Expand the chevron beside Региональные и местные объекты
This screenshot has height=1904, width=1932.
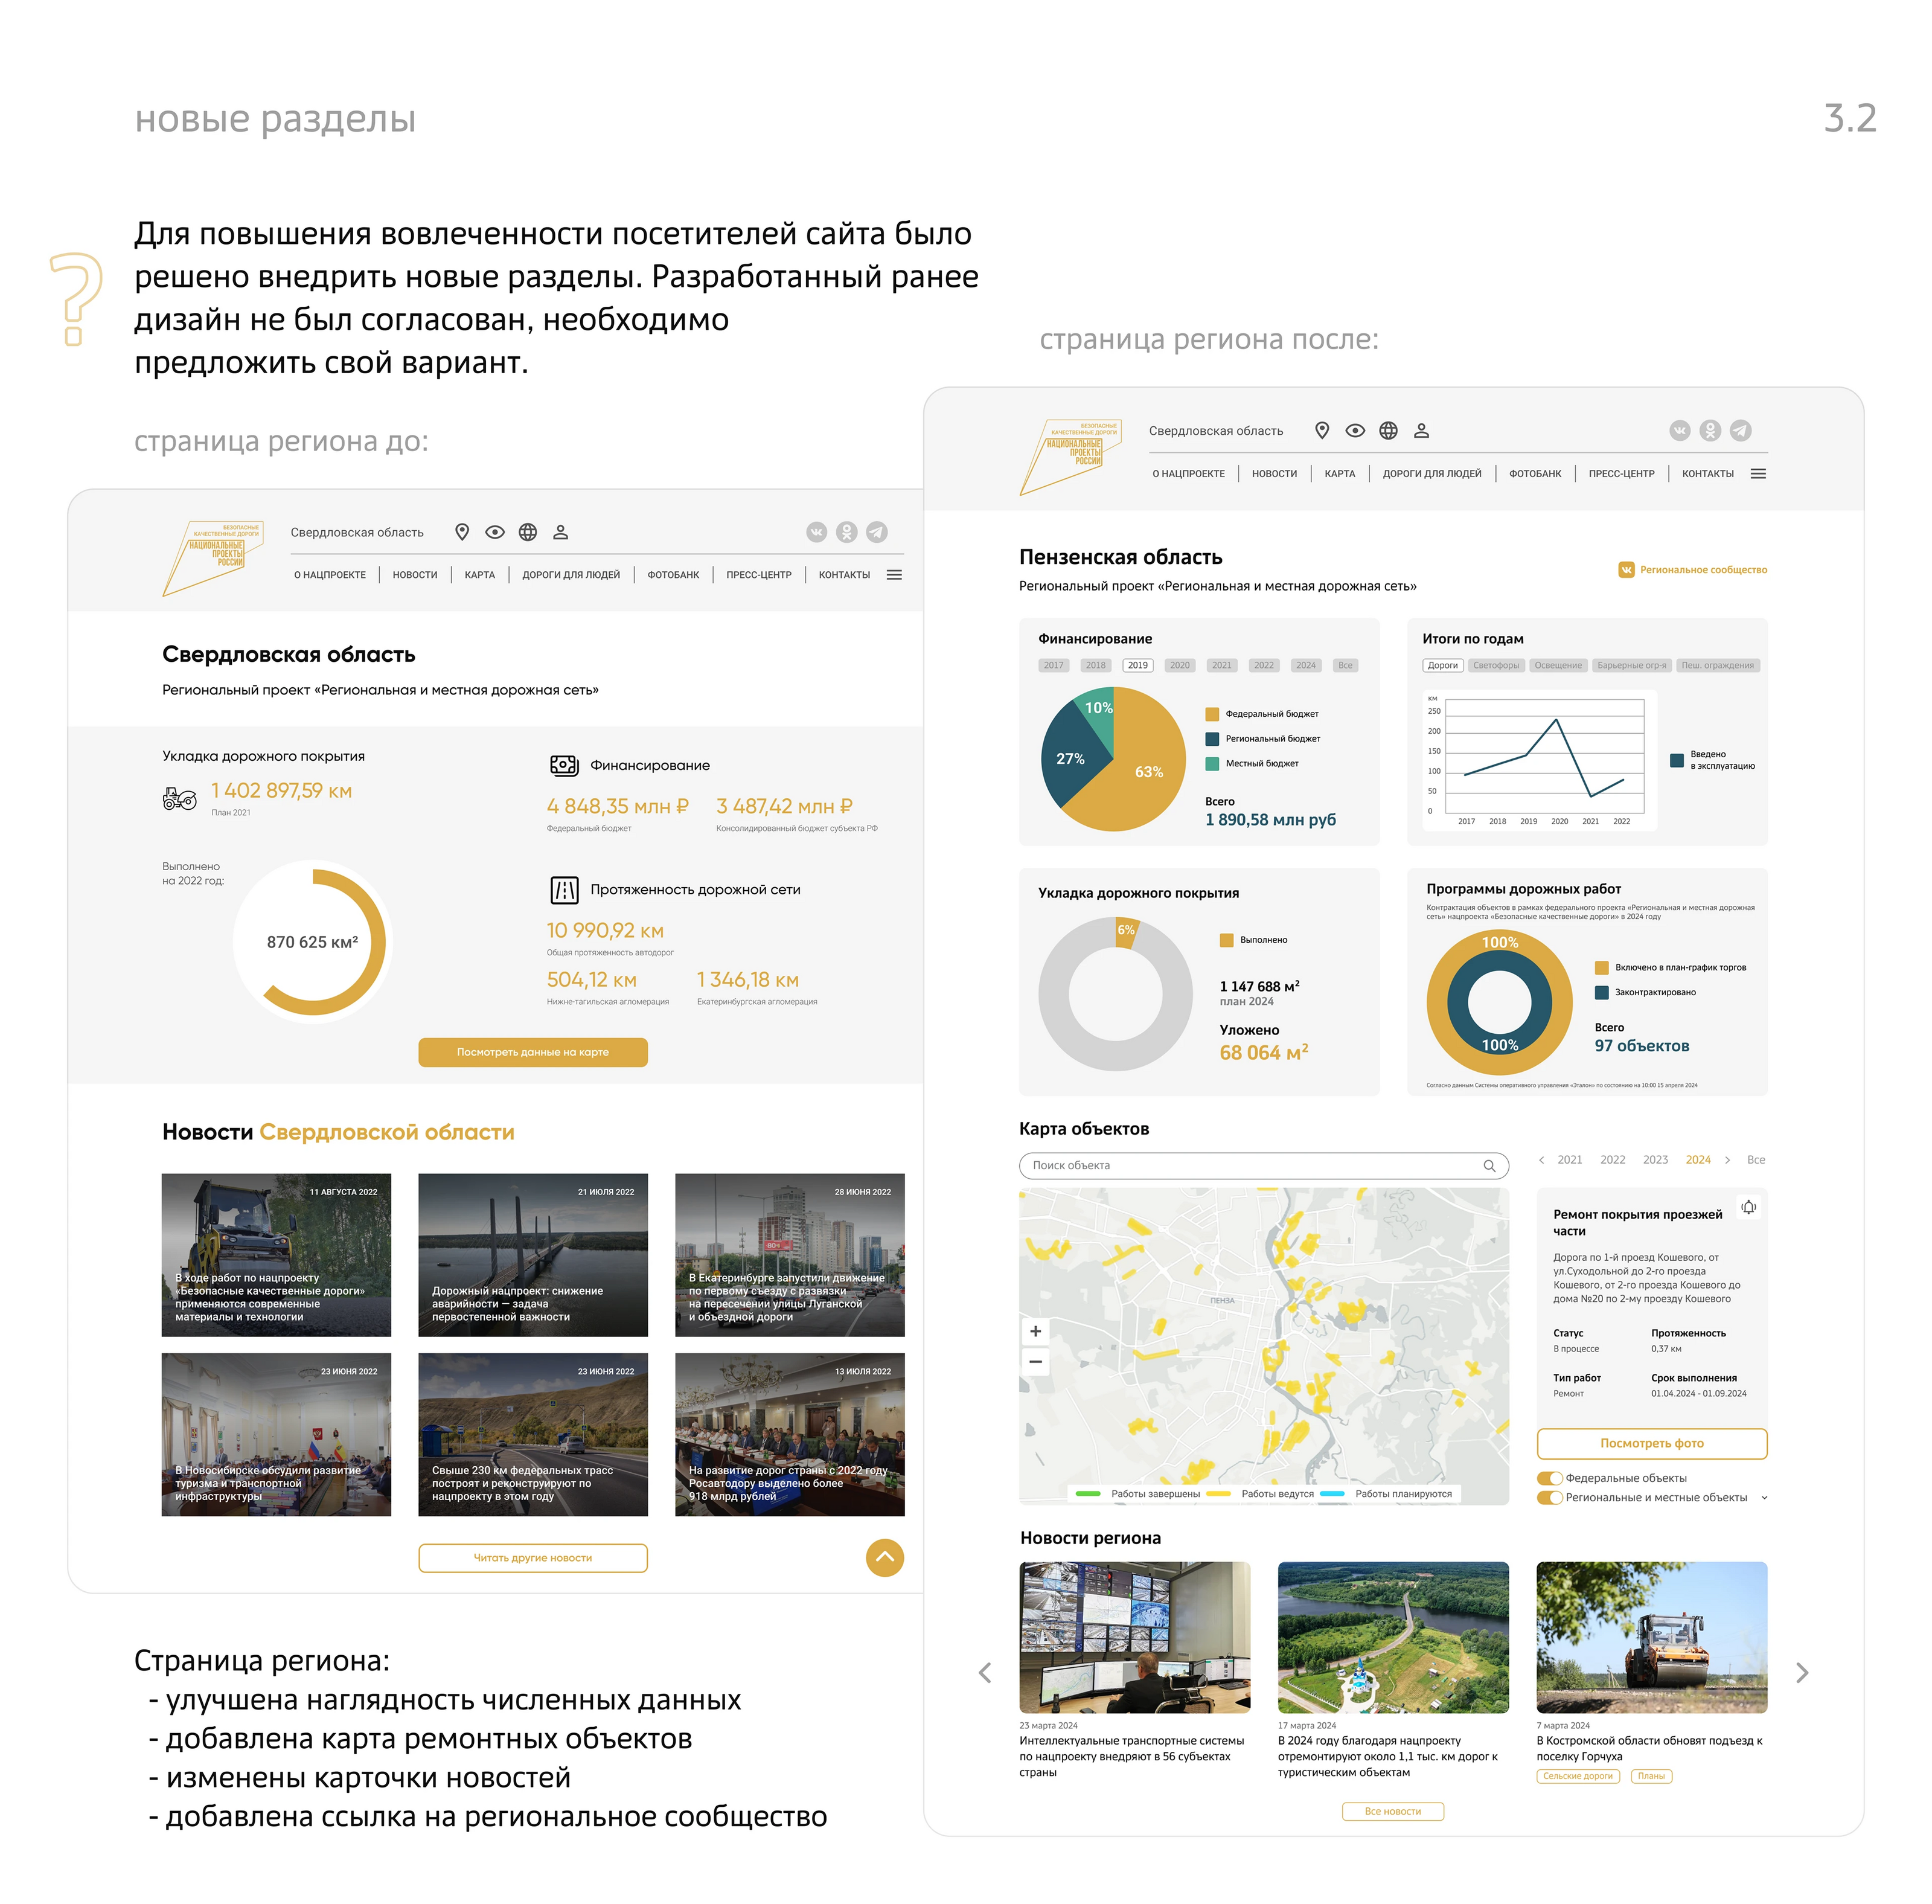coord(1764,1498)
